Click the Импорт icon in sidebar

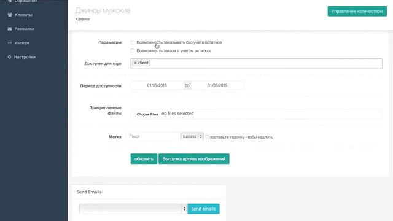point(10,43)
